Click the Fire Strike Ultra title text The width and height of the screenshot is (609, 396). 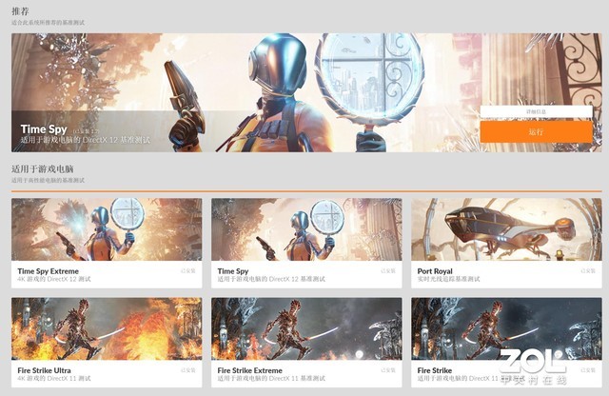(x=45, y=370)
